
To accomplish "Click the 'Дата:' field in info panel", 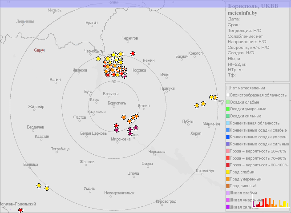I will pos(234,19).
